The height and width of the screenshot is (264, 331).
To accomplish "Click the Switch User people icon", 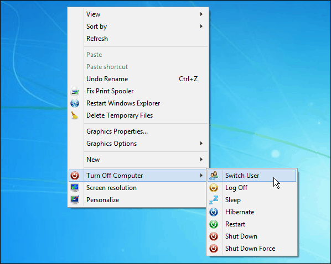I will pos(214,176).
